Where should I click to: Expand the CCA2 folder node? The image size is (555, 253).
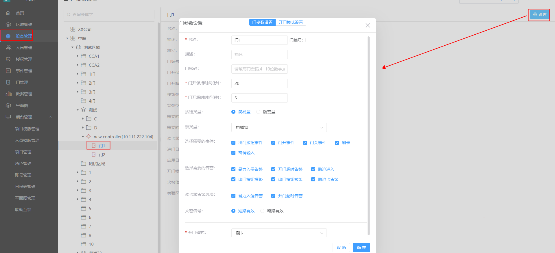point(78,65)
